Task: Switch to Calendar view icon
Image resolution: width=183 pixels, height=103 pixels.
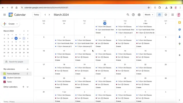Action: [160, 15]
